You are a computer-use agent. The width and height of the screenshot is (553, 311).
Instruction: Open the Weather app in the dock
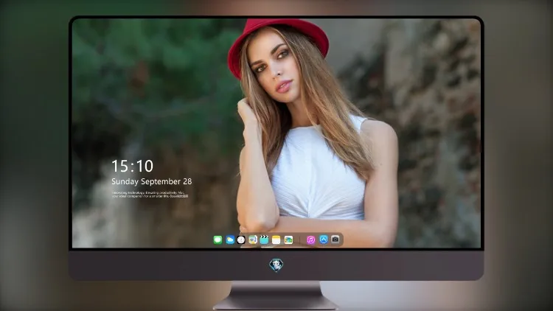[x=230, y=240]
